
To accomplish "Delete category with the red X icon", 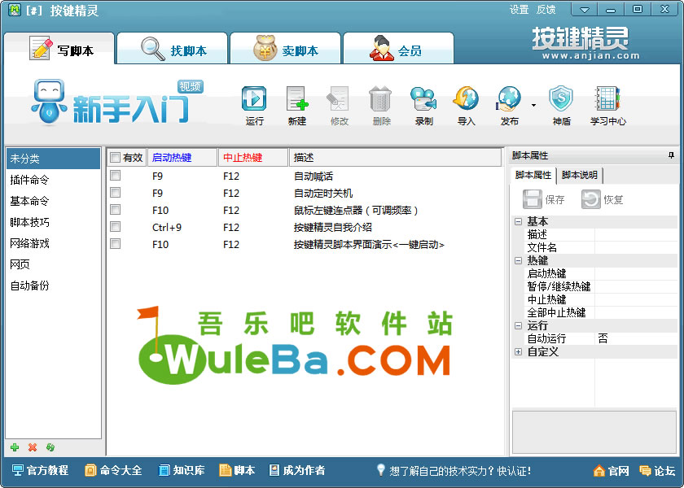I will click(x=33, y=447).
